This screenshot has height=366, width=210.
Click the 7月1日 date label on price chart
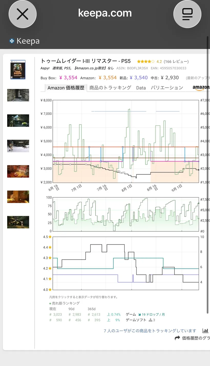pyautogui.click(x=77, y=188)
